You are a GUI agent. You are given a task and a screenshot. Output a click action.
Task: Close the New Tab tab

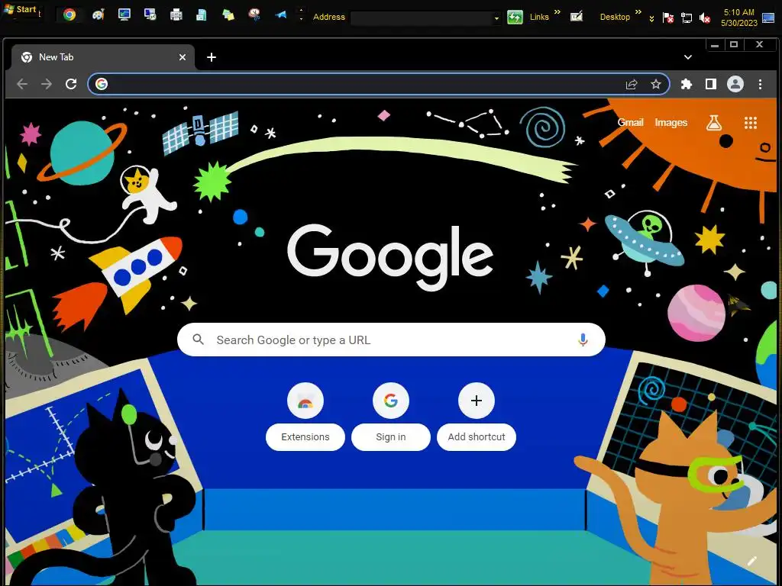coord(183,57)
